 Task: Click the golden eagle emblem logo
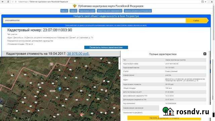click(x=75, y=6)
